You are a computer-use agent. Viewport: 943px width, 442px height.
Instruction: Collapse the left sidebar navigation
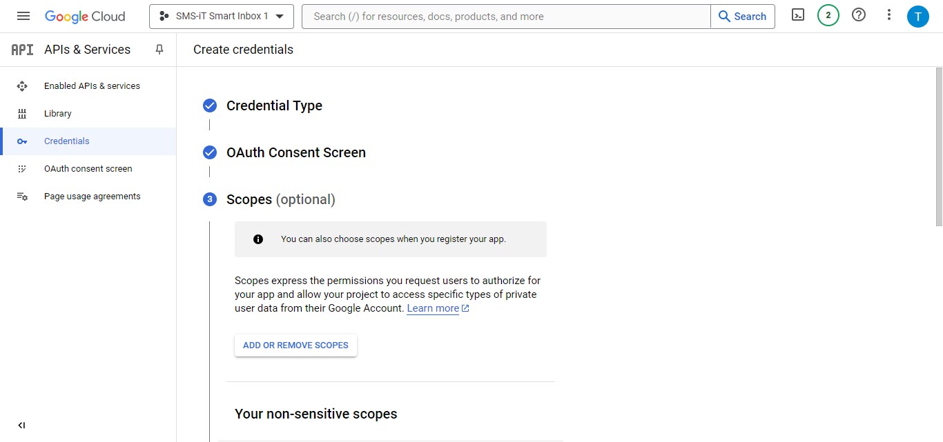21,425
